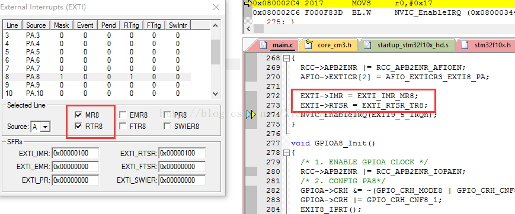Screen dimensions: 515x214
Task: Click the Event column header
Action: pyautogui.click(x=85, y=25)
